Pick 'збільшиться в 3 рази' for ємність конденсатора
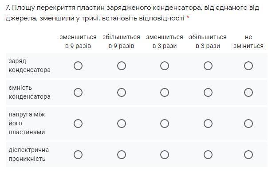Viewport: 268px width, 176px height. [x=208, y=92]
